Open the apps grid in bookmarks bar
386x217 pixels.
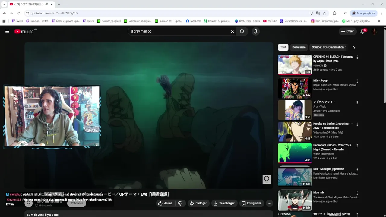(4, 21)
